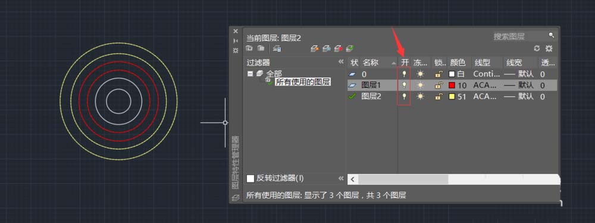Select 所有使用的图层 filter
595x223 pixels.
(x=303, y=81)
